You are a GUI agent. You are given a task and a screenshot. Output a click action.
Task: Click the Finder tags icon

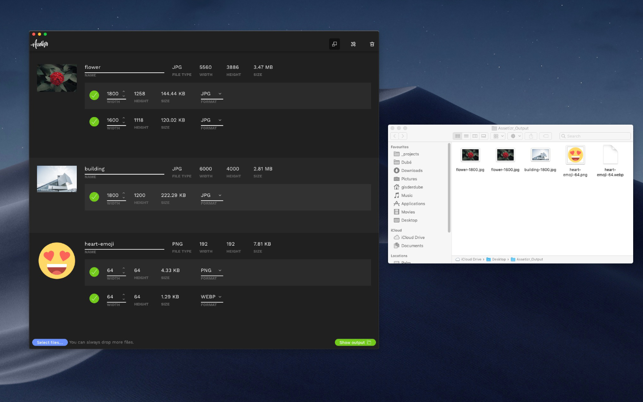(x=546, y=136)
